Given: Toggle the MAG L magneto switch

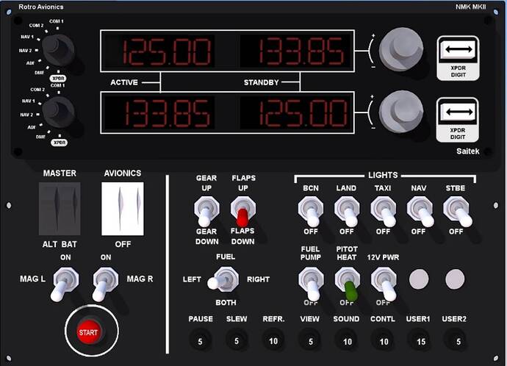Looking at the screenshot, I should point(62,284).
